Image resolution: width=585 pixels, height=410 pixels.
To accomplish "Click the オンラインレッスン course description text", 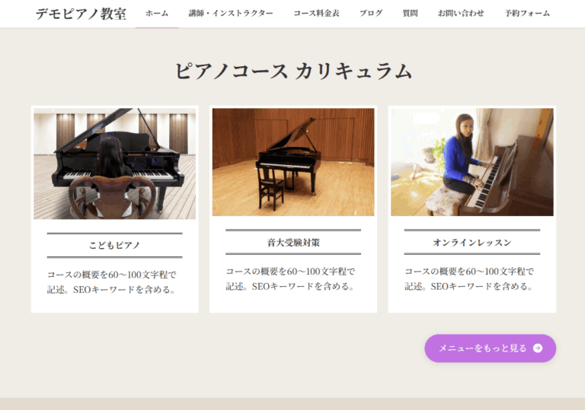I will click(x=469, y=279).
